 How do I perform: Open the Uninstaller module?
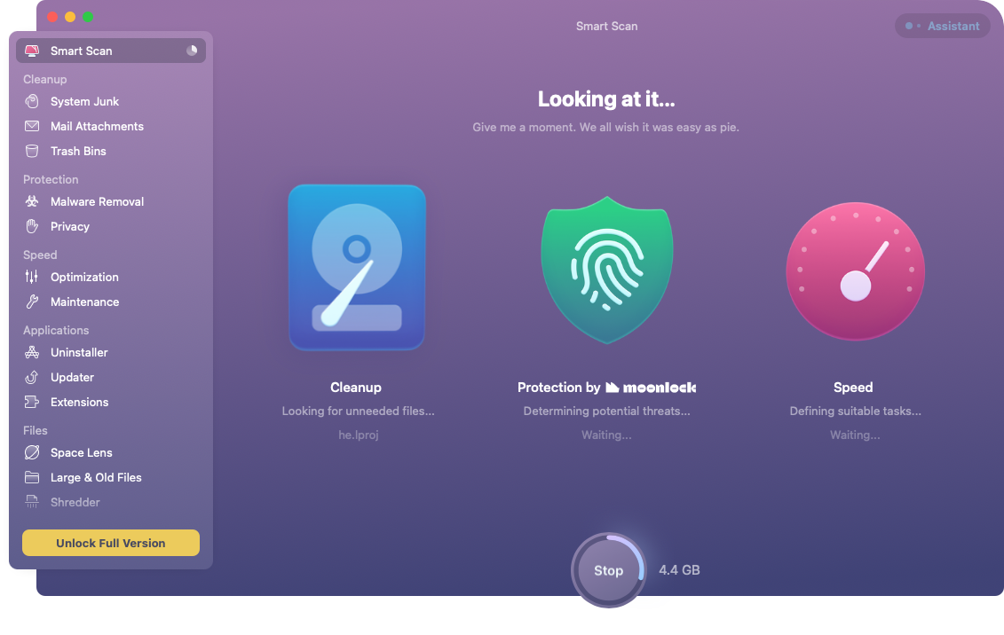pos(111,352)
